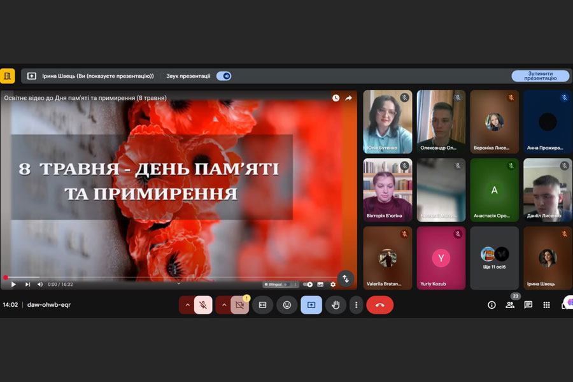
Task: Enable YouTube subtitles captions icon
Action: (320, 285)
